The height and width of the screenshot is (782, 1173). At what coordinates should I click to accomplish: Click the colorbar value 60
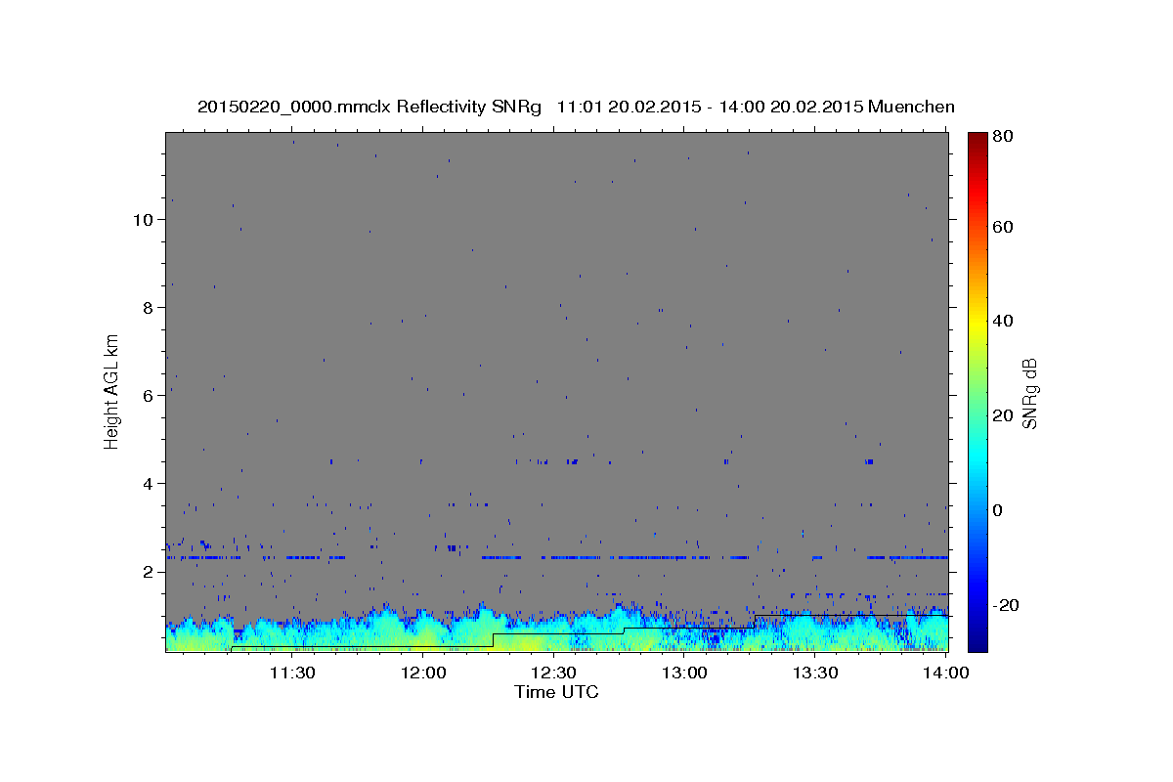point(1005,227)
